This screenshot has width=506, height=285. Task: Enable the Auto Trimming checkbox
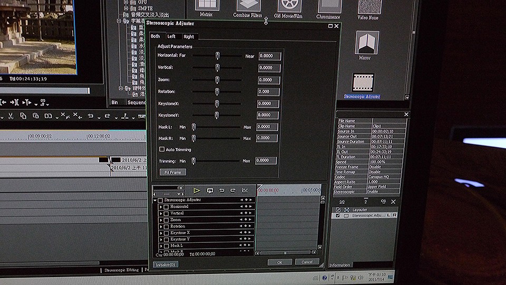click(x=162, y=149)
